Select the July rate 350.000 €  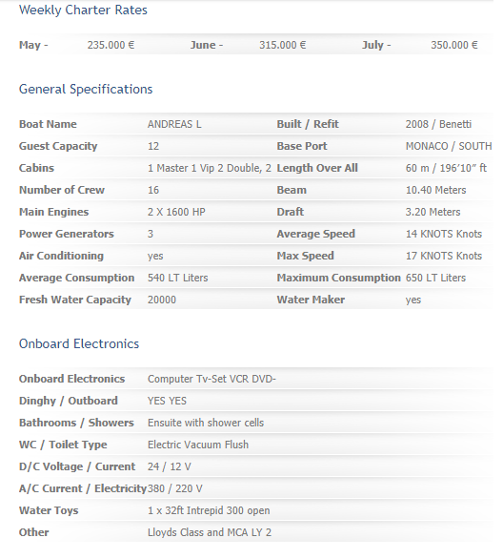click(454, 45)
